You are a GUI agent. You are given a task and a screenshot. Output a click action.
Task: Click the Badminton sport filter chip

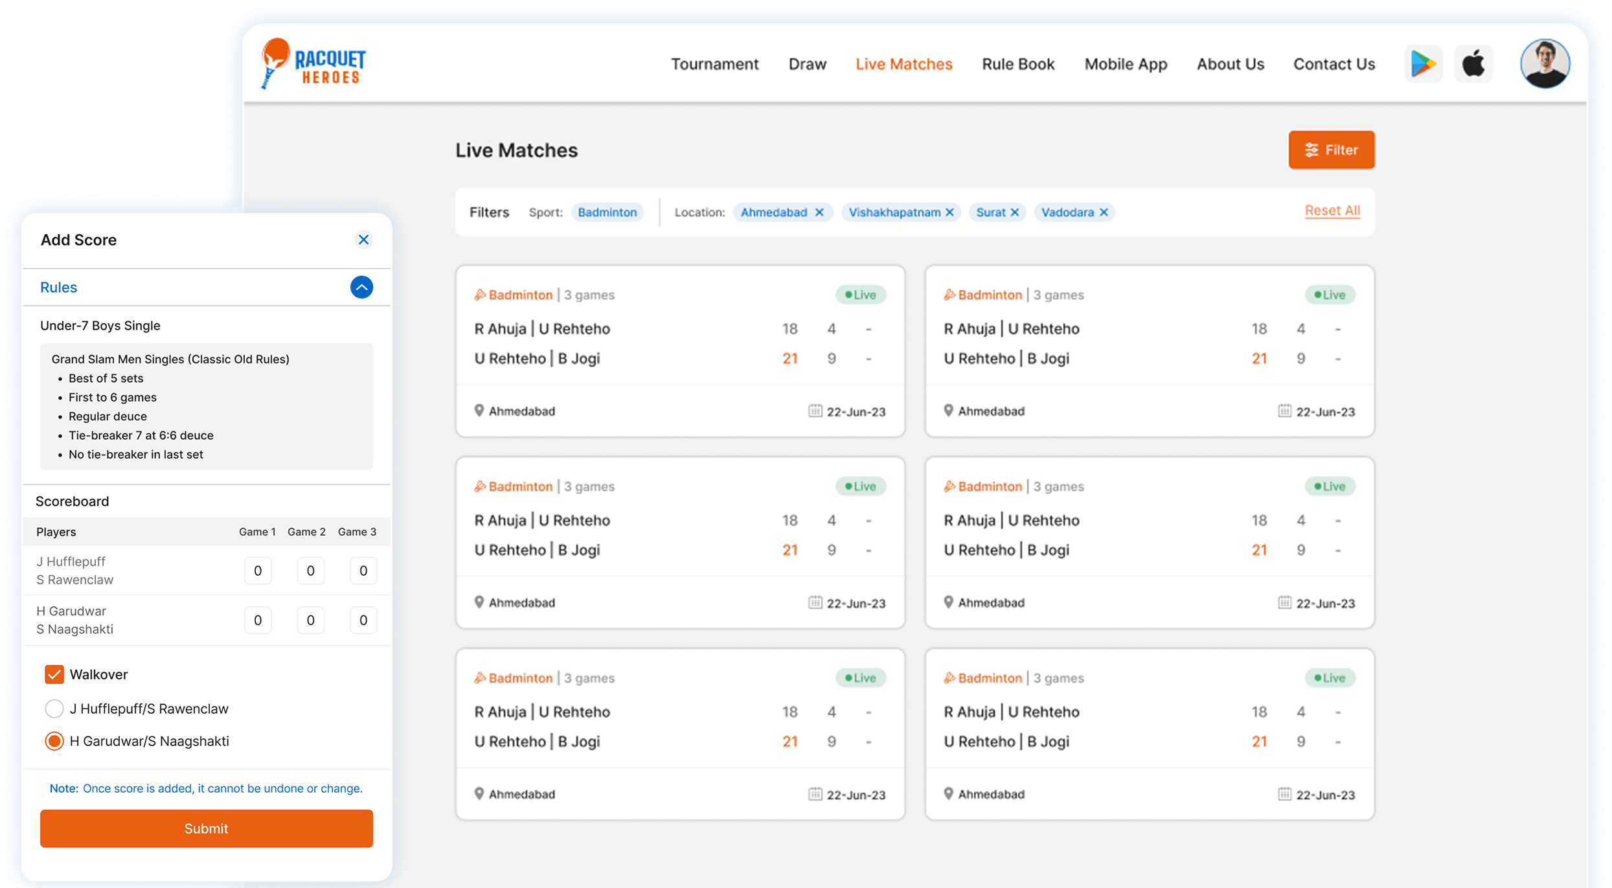point(607,212)
